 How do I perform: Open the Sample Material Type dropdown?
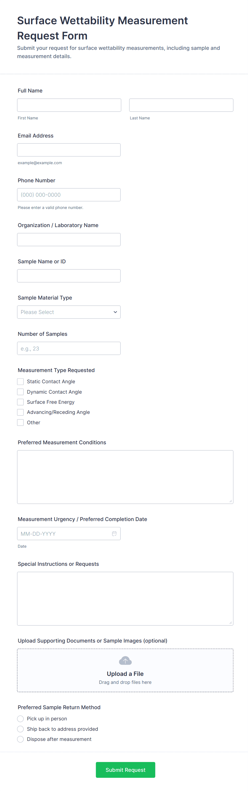coord(69,312)
